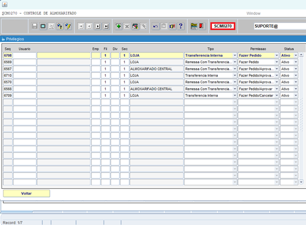Click the Print screen monitor icon
Image resolution: width=306 pixels, height=225 pixels.
(x=43, y=26)
